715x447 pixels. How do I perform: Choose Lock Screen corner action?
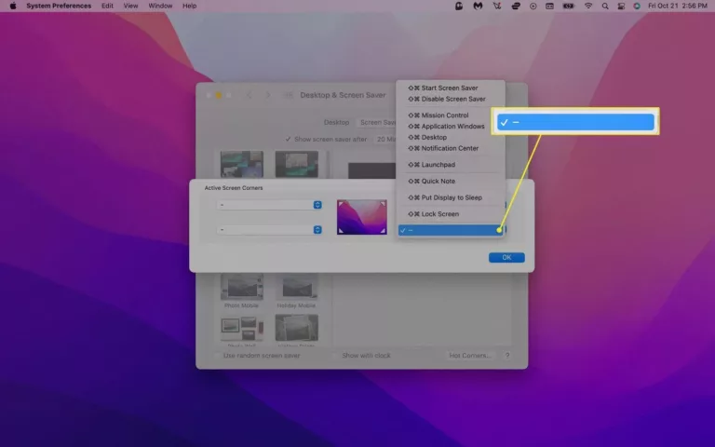pyautogui.click(x=451, y=214)
